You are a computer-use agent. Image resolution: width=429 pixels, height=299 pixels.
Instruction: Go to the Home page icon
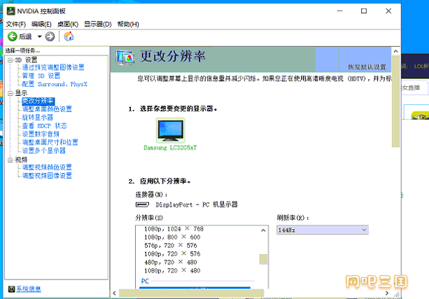pos(69,36)
